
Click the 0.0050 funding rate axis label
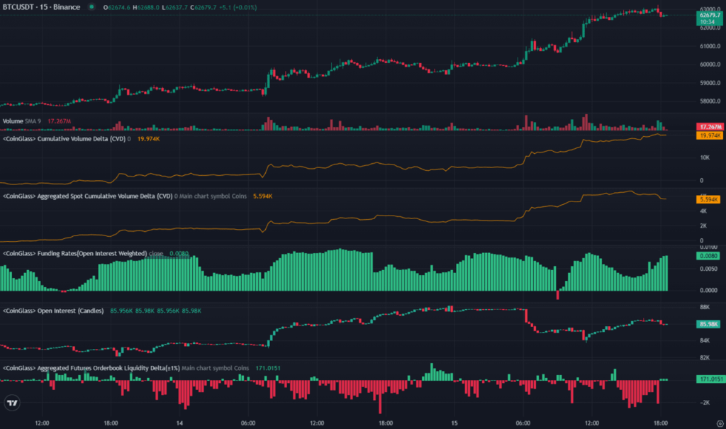point(708,269)
